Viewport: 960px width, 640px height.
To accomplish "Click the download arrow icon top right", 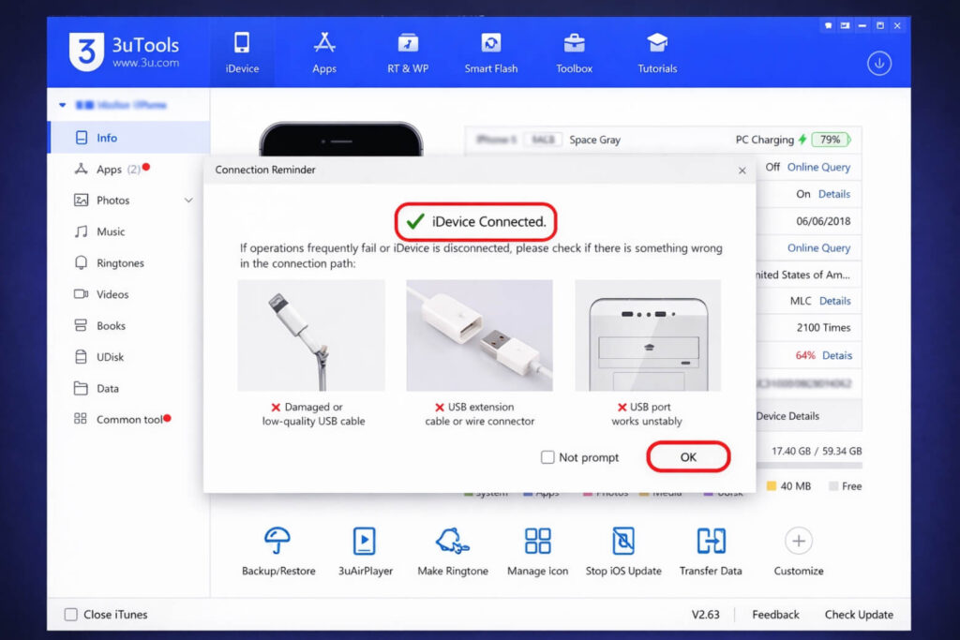I will click(x=878, y=64).
